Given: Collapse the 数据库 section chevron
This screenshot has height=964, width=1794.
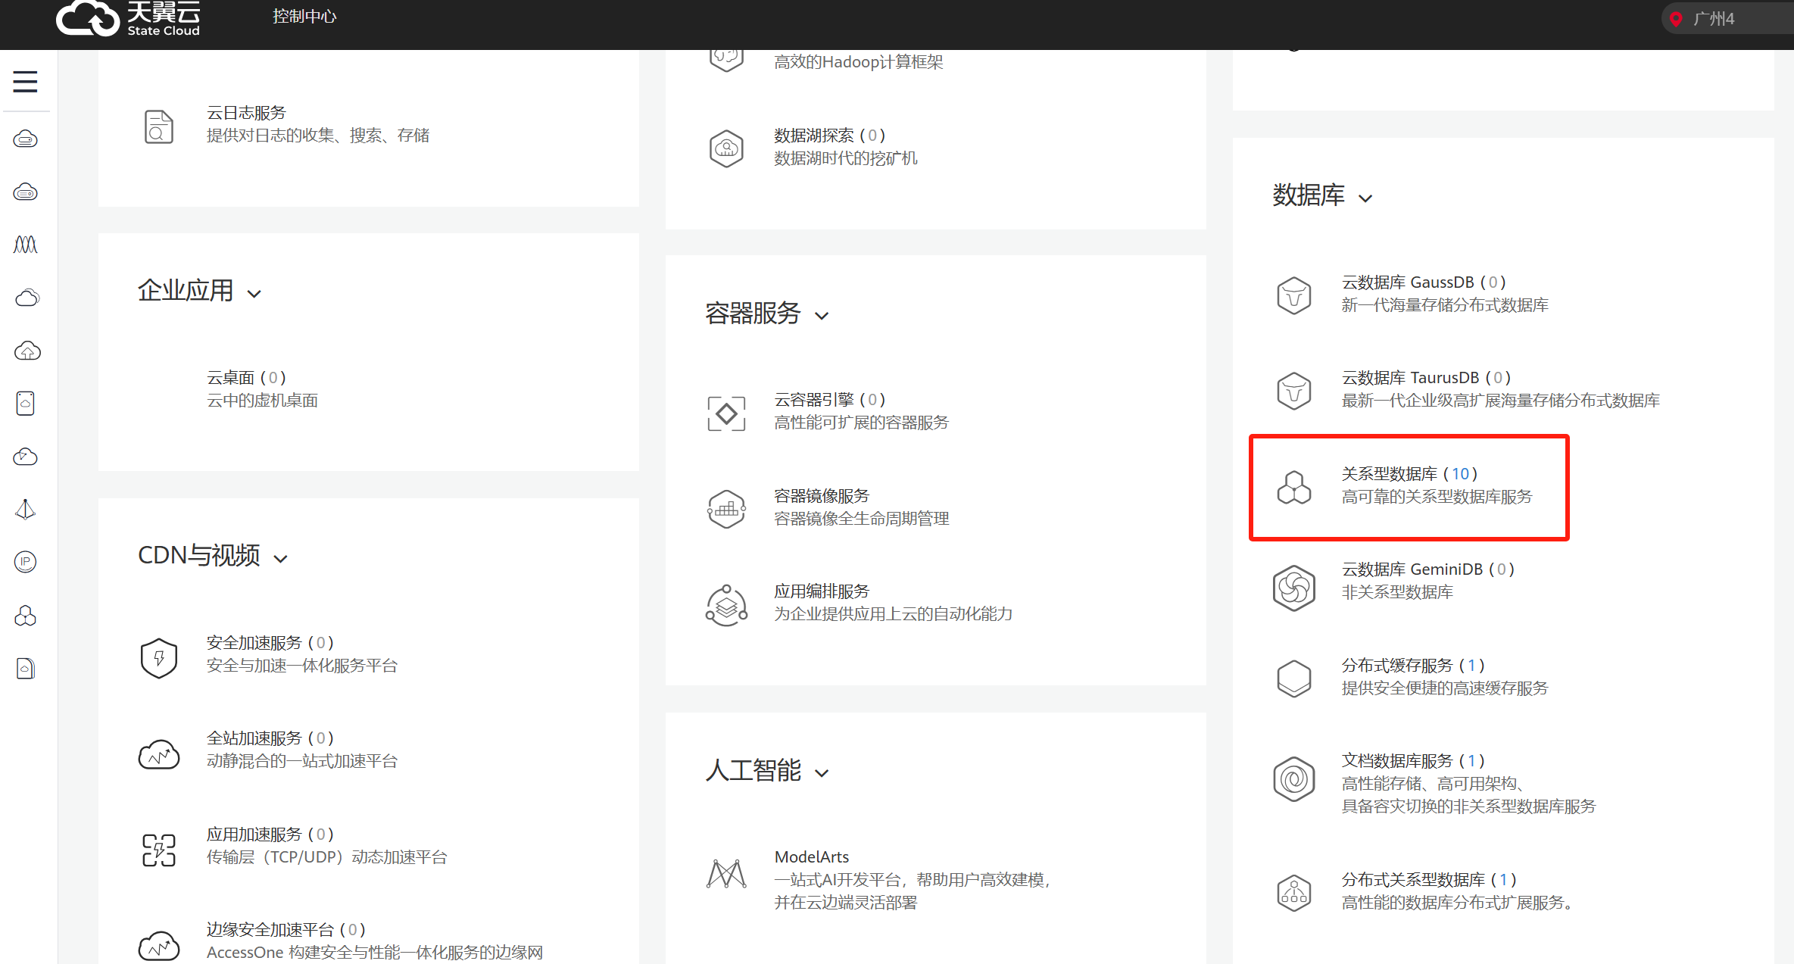Looking at the screenshot, I should pos(1365,198).
